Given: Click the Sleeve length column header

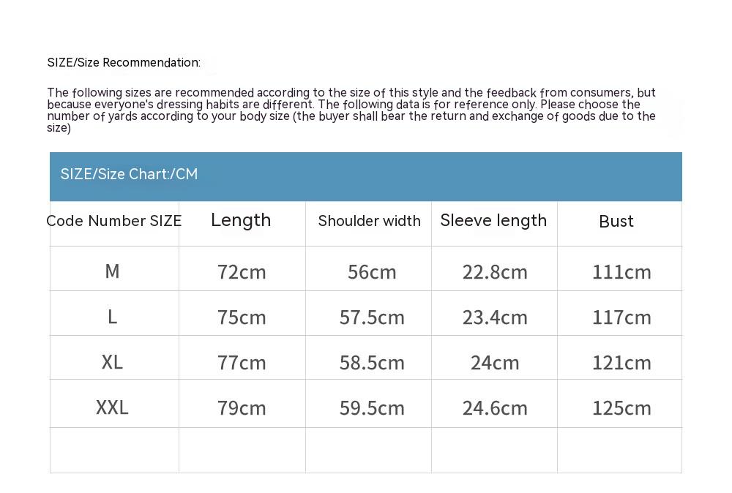Looking at the screenshot, I should coord(493,220).
